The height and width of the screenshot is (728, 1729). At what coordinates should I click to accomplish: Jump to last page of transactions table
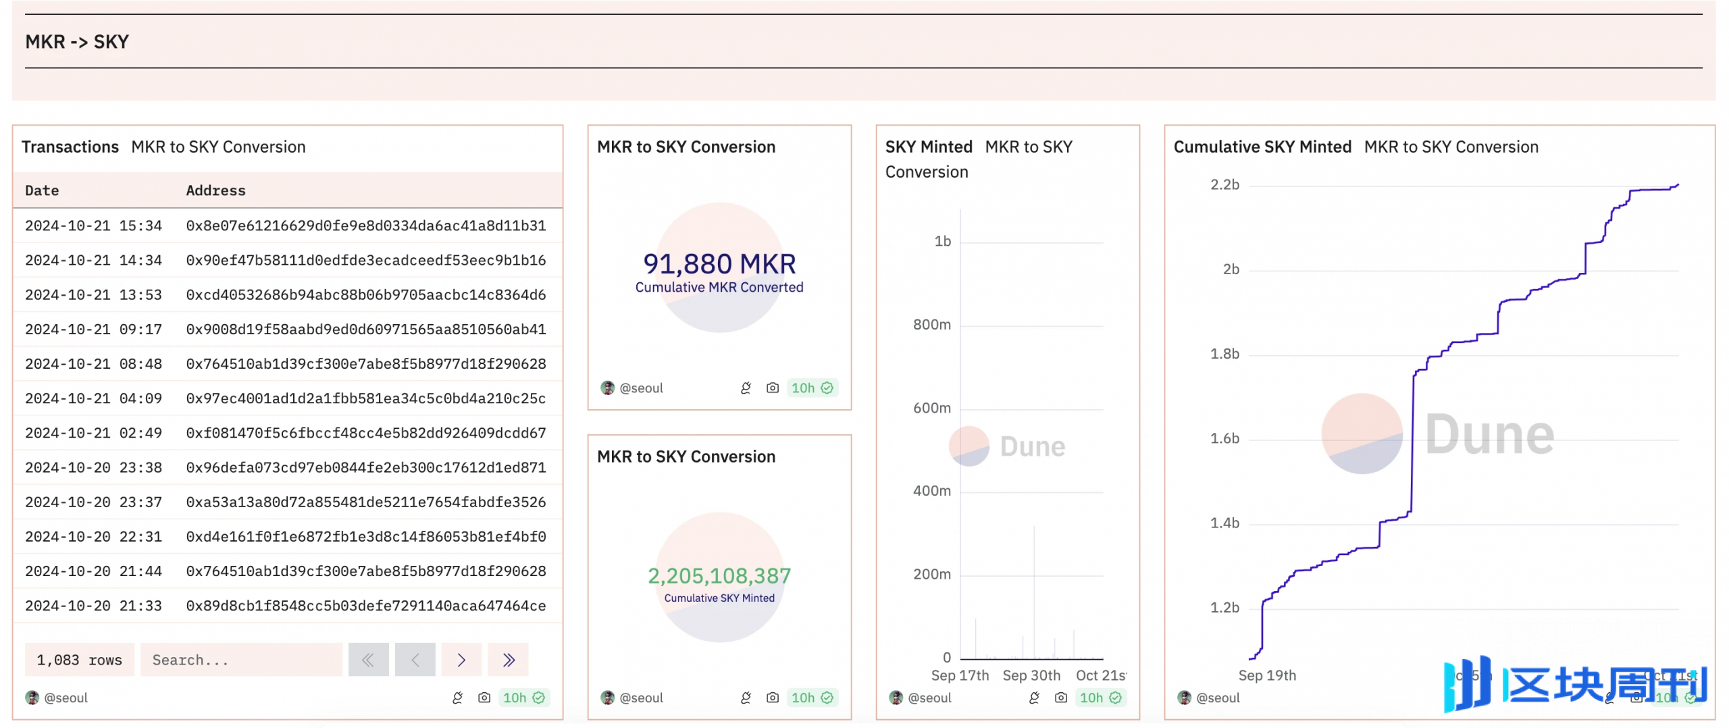[x=509, y=660]
